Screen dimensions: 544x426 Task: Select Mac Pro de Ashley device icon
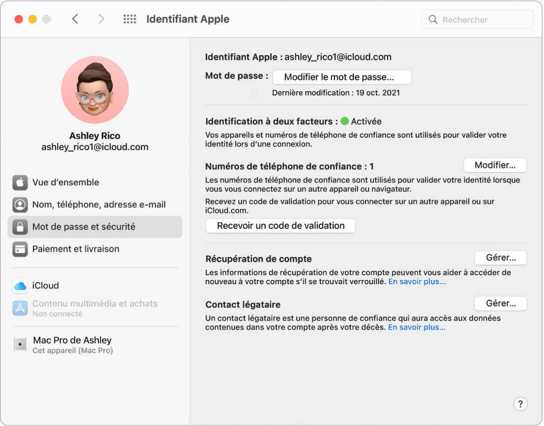[20, 344]
